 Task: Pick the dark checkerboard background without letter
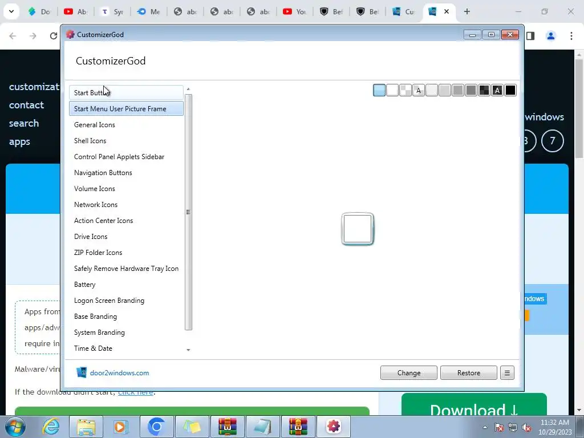(484, 90)
